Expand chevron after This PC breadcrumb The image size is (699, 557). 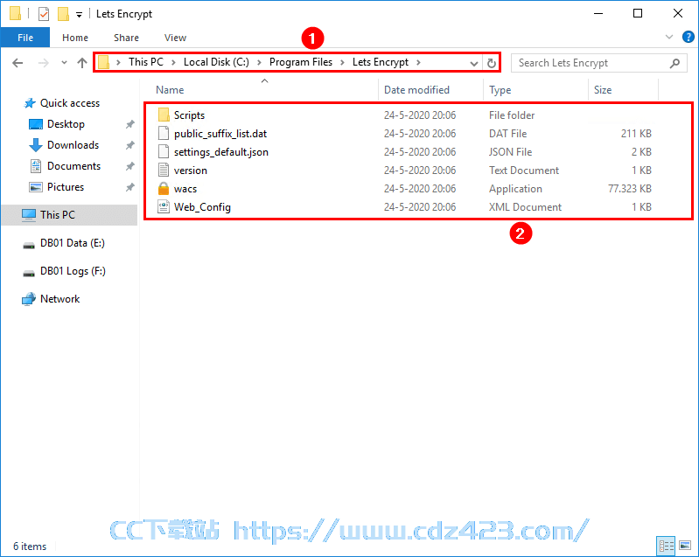[173, 62]
